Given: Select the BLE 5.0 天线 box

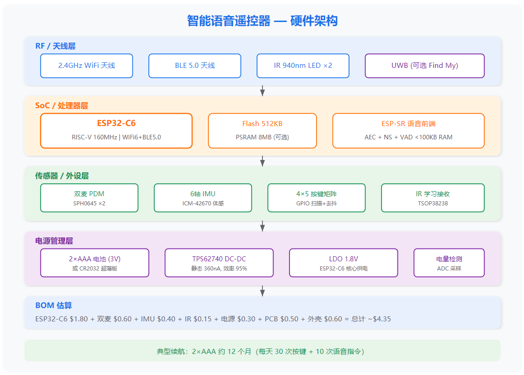Looking at the screenshot, I should 195,66.
